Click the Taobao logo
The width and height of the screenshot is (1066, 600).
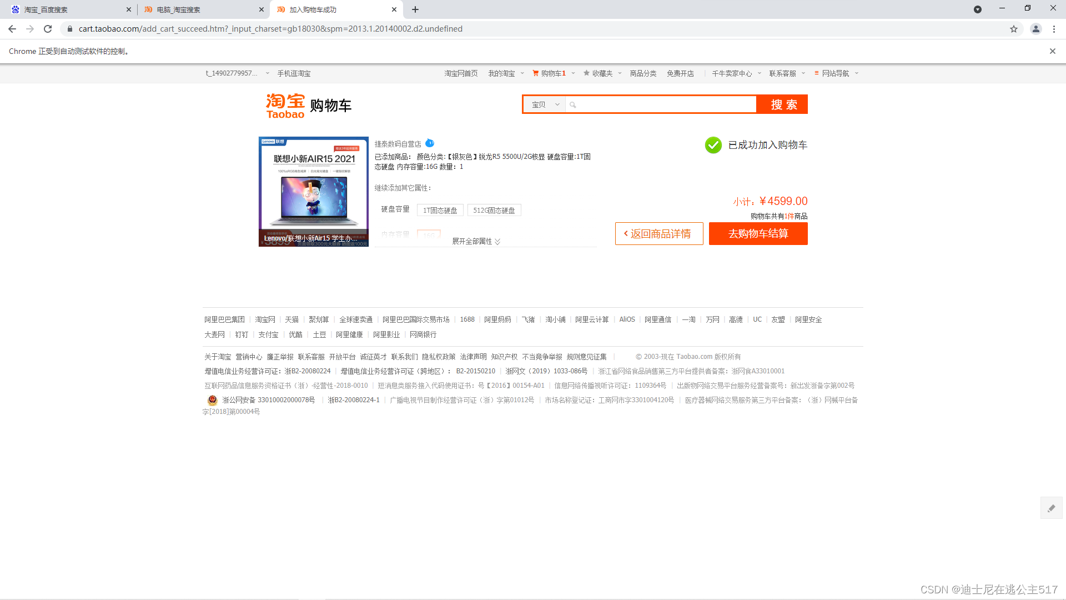[x=285, y=106]
